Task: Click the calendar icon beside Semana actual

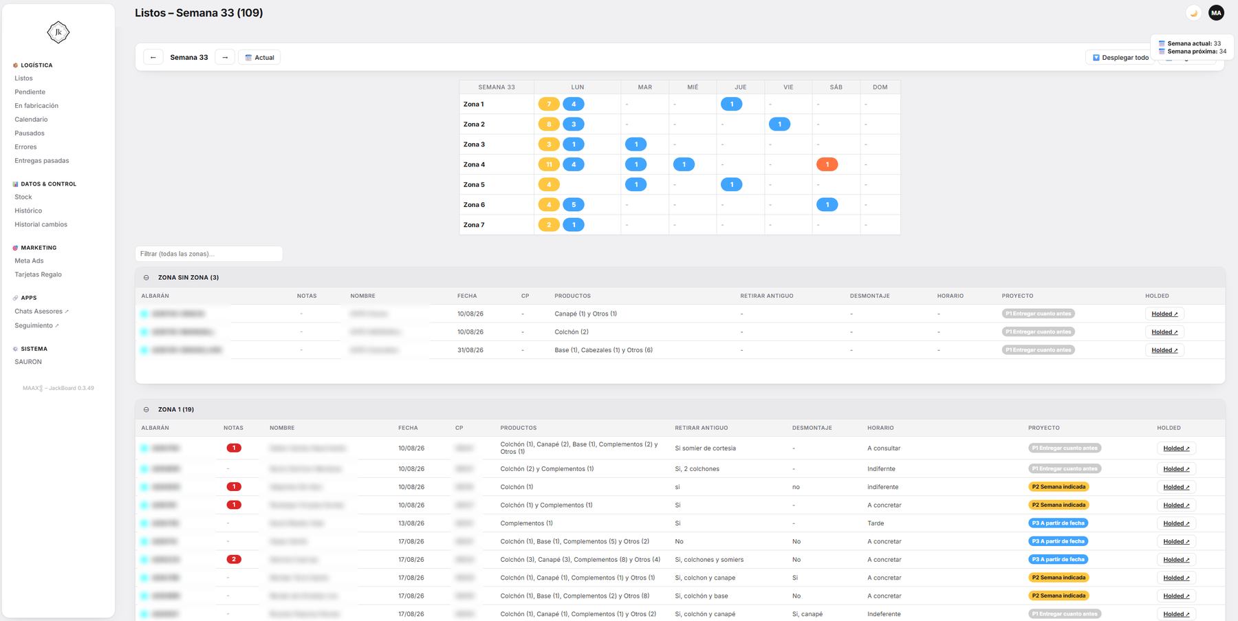Action: (1162, 43)
